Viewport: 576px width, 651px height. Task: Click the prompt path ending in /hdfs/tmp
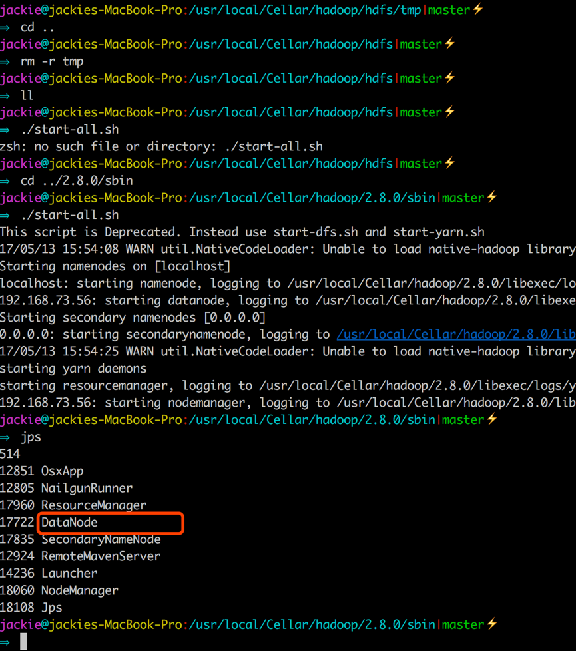[305, 10]
